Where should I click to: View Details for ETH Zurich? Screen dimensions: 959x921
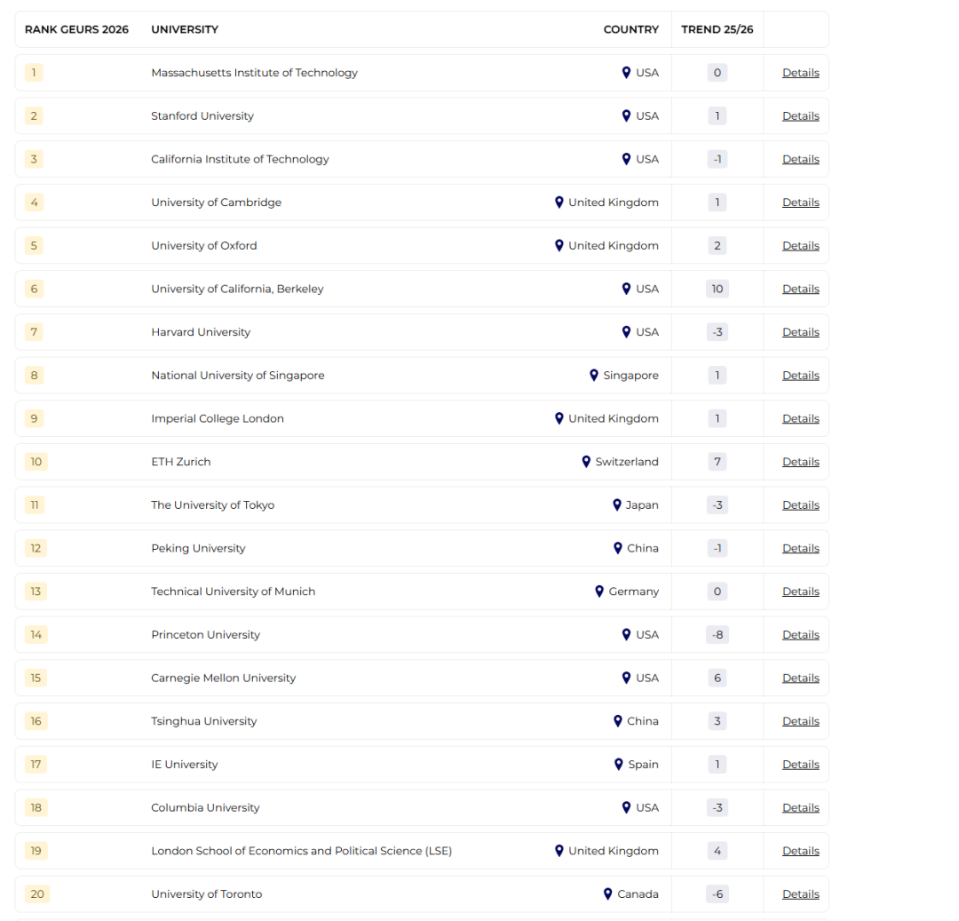[x=800, y=462]
